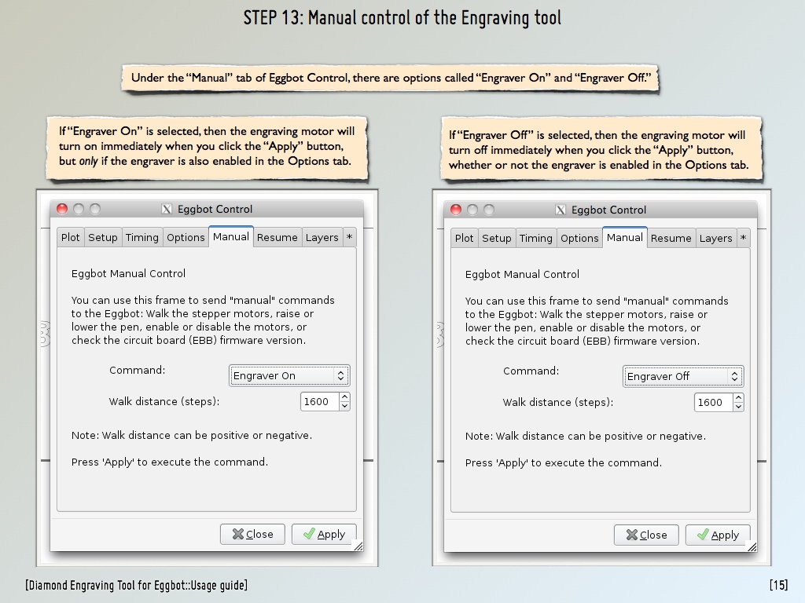805x603 pixels.
Task: Open the Plot tab in left dialog
Action: pyautogui.click(x=71, y=238)
